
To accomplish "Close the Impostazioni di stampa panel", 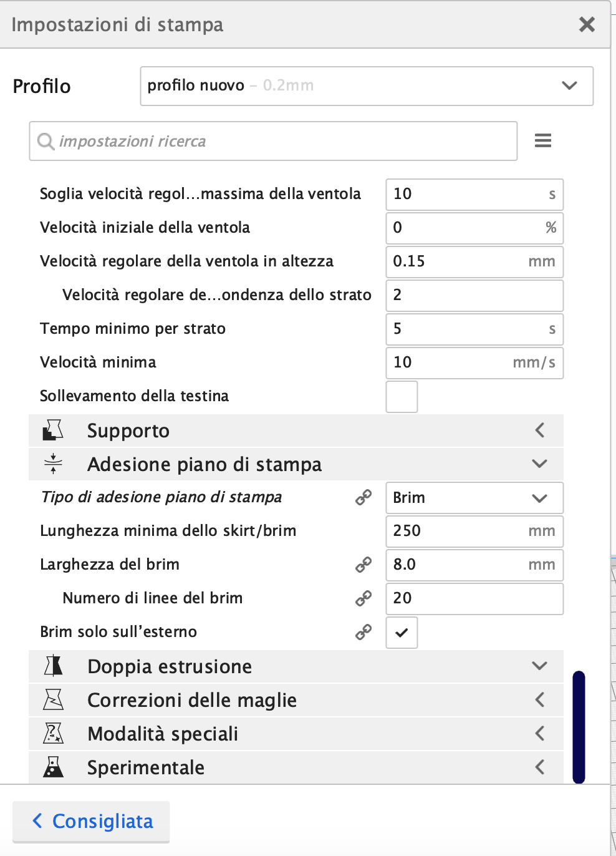I will [587, 25].
